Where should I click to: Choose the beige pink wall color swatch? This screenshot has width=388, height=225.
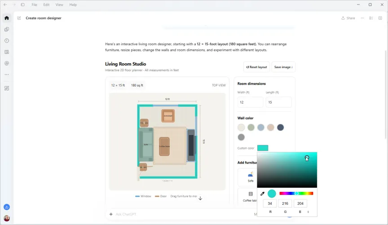[270, 127]
